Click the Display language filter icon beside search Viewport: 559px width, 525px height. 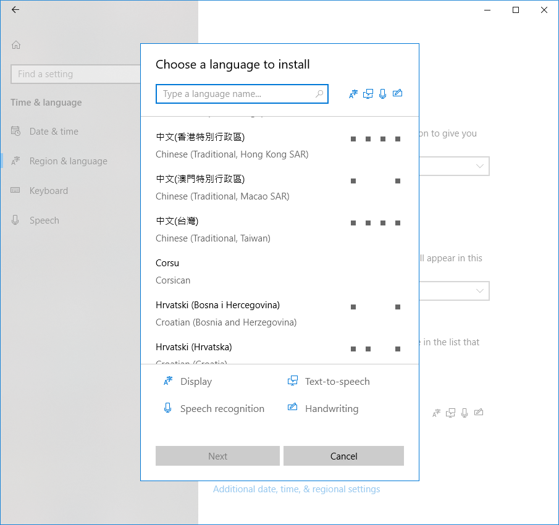click(x=353, y=94)
